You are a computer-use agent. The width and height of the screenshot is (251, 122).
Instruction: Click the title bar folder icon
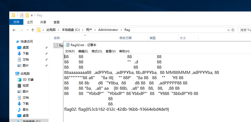13,15
